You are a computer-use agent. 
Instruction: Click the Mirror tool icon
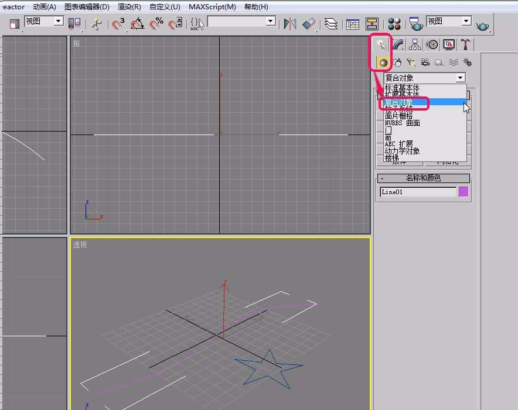[289, 24]
